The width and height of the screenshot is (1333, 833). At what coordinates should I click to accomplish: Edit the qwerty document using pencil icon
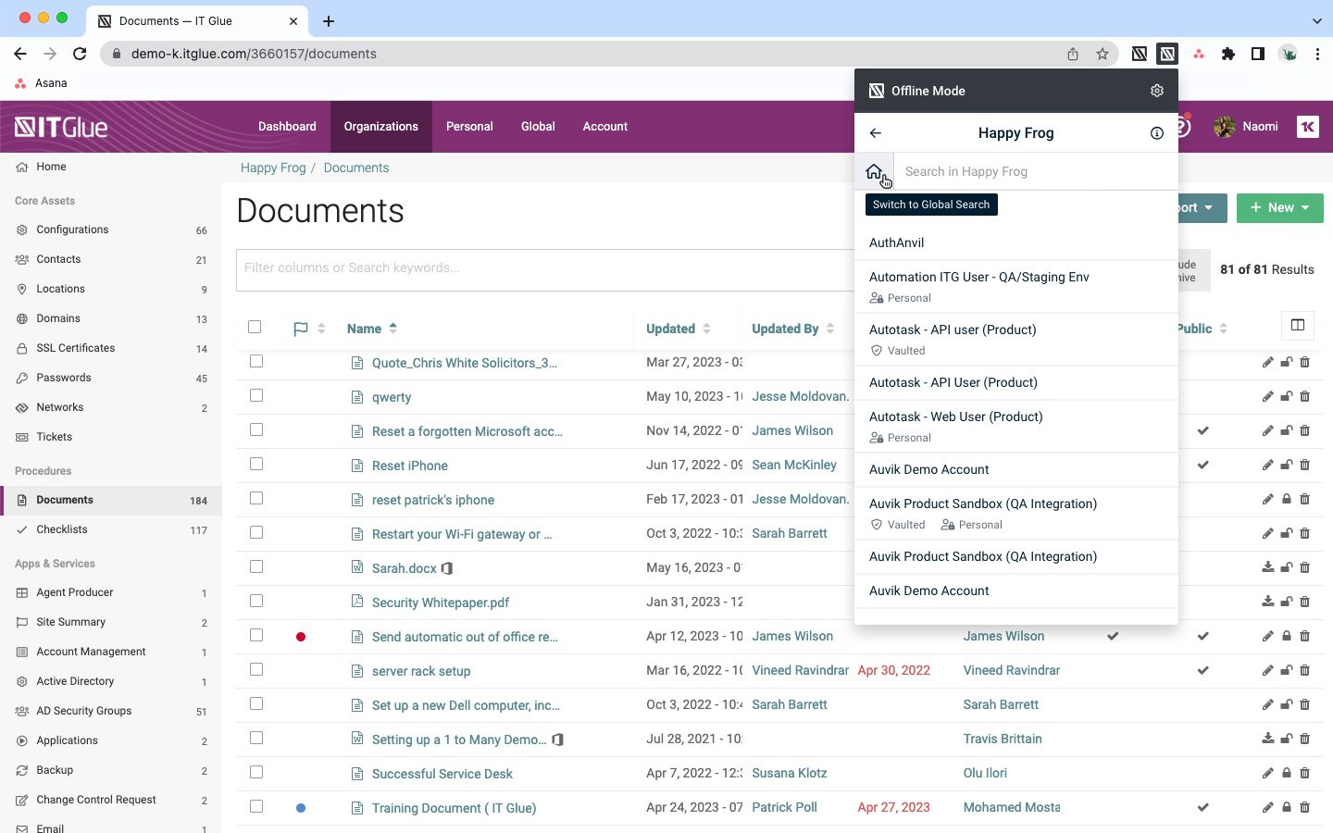tap(1267, 396)
